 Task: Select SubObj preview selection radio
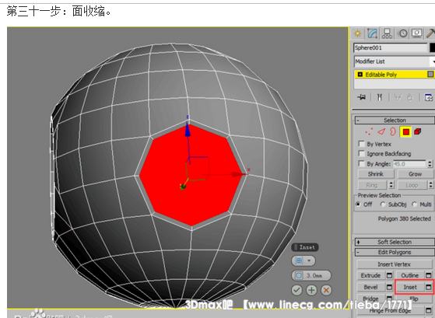pyautogui.click(x=383, y=204)
